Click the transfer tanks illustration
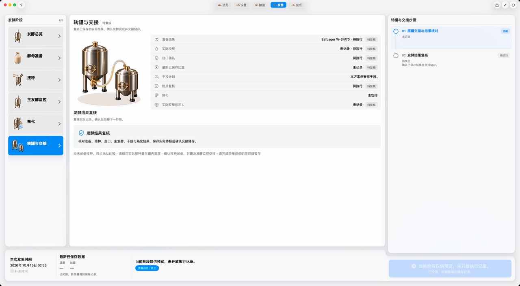This screenshot has height=286, width=520. tap(109, 73)
